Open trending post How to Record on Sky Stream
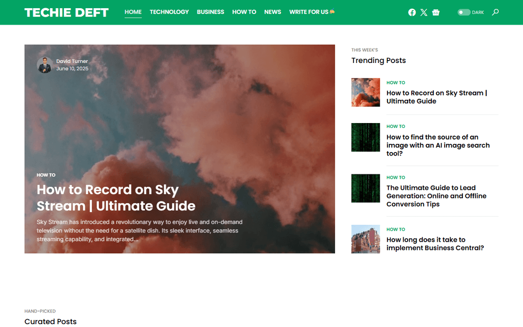523x327 pixels. click(x=437, y=97)
